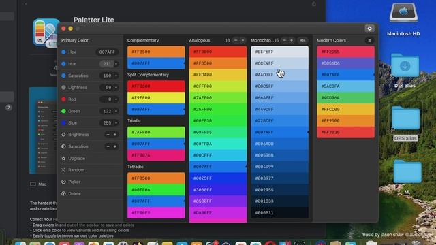This screenshot has height=245, width=436.
Task: Click the blue dot beside Hue
Action: pos(63,64)
